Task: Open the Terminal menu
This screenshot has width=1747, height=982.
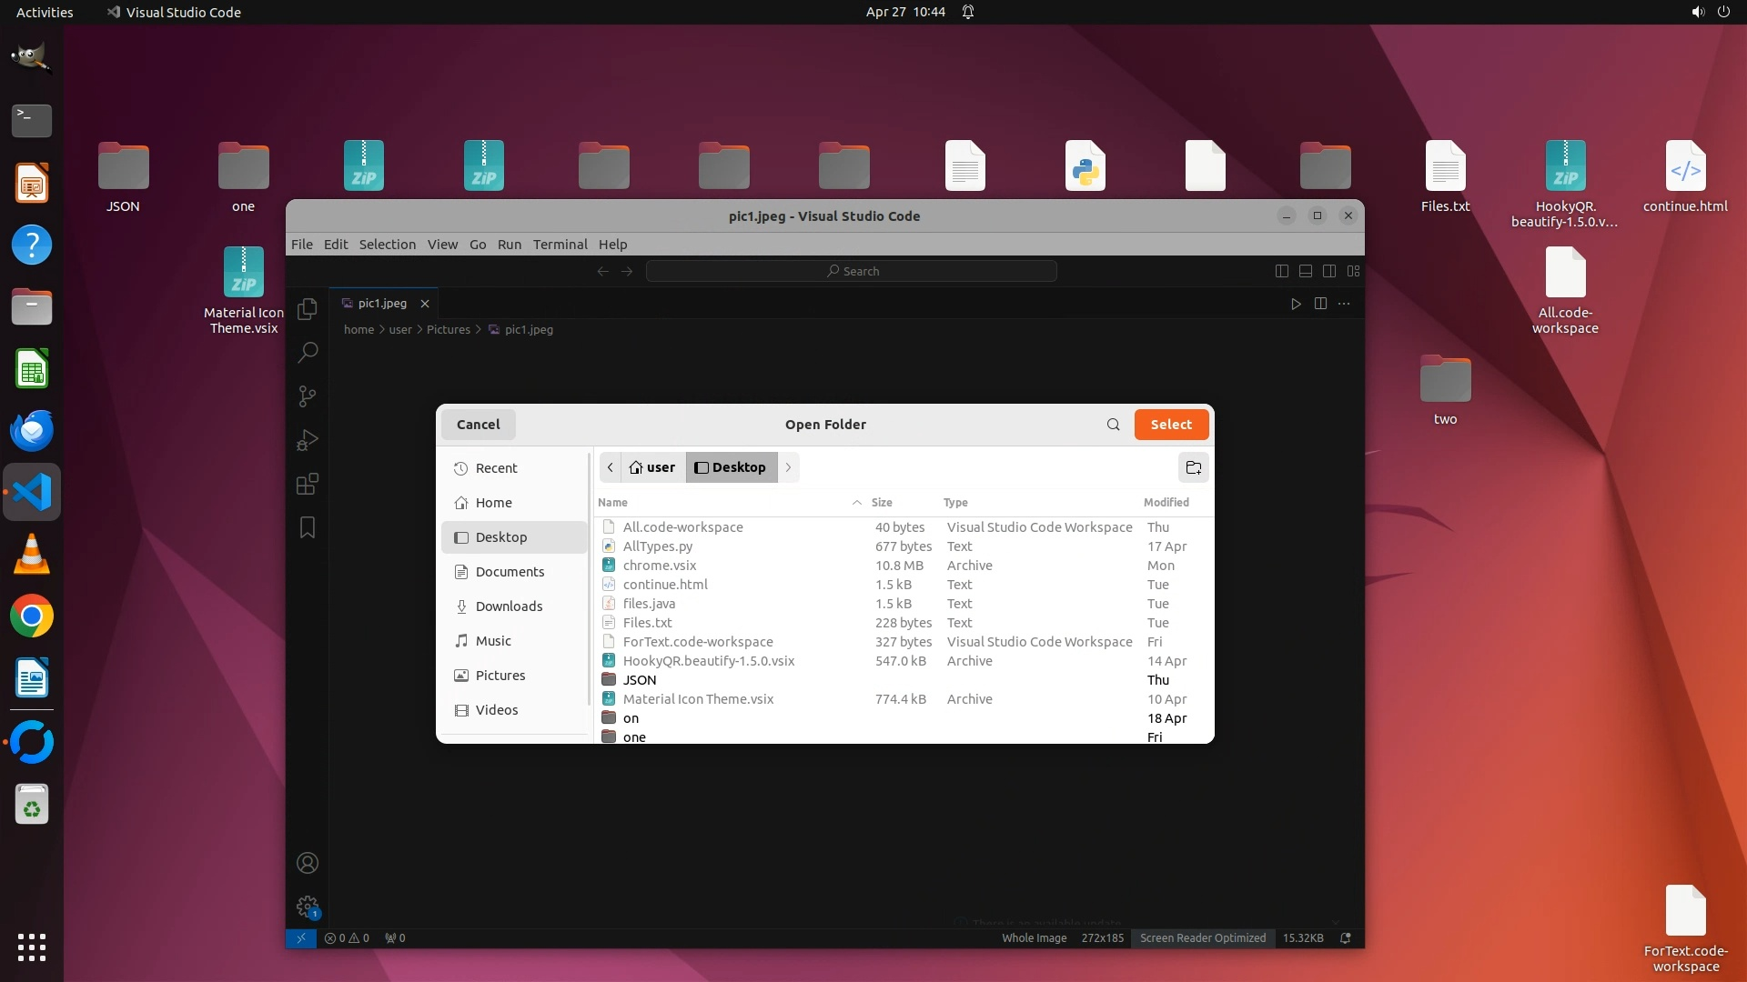Action: [560, 245]
